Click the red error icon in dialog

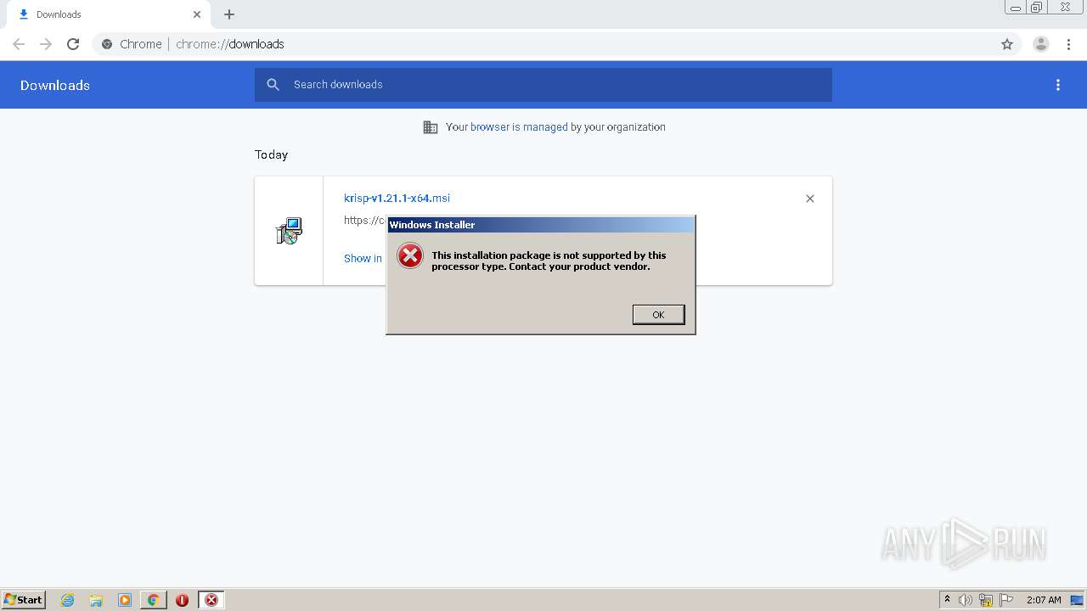410,255
